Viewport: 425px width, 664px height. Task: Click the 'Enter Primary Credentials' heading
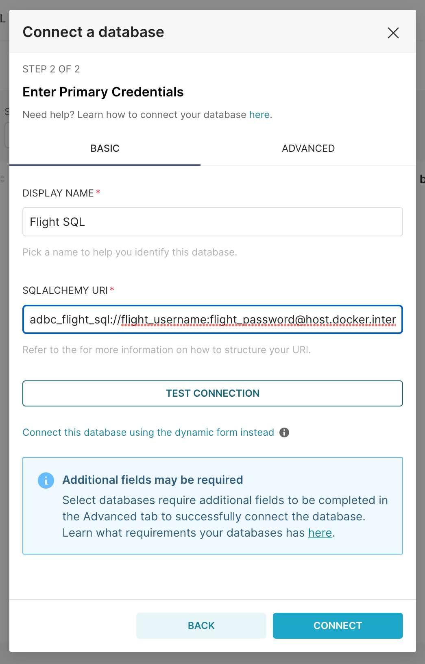(103, 92)
